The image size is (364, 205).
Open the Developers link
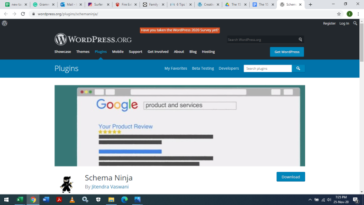(228, 68)
